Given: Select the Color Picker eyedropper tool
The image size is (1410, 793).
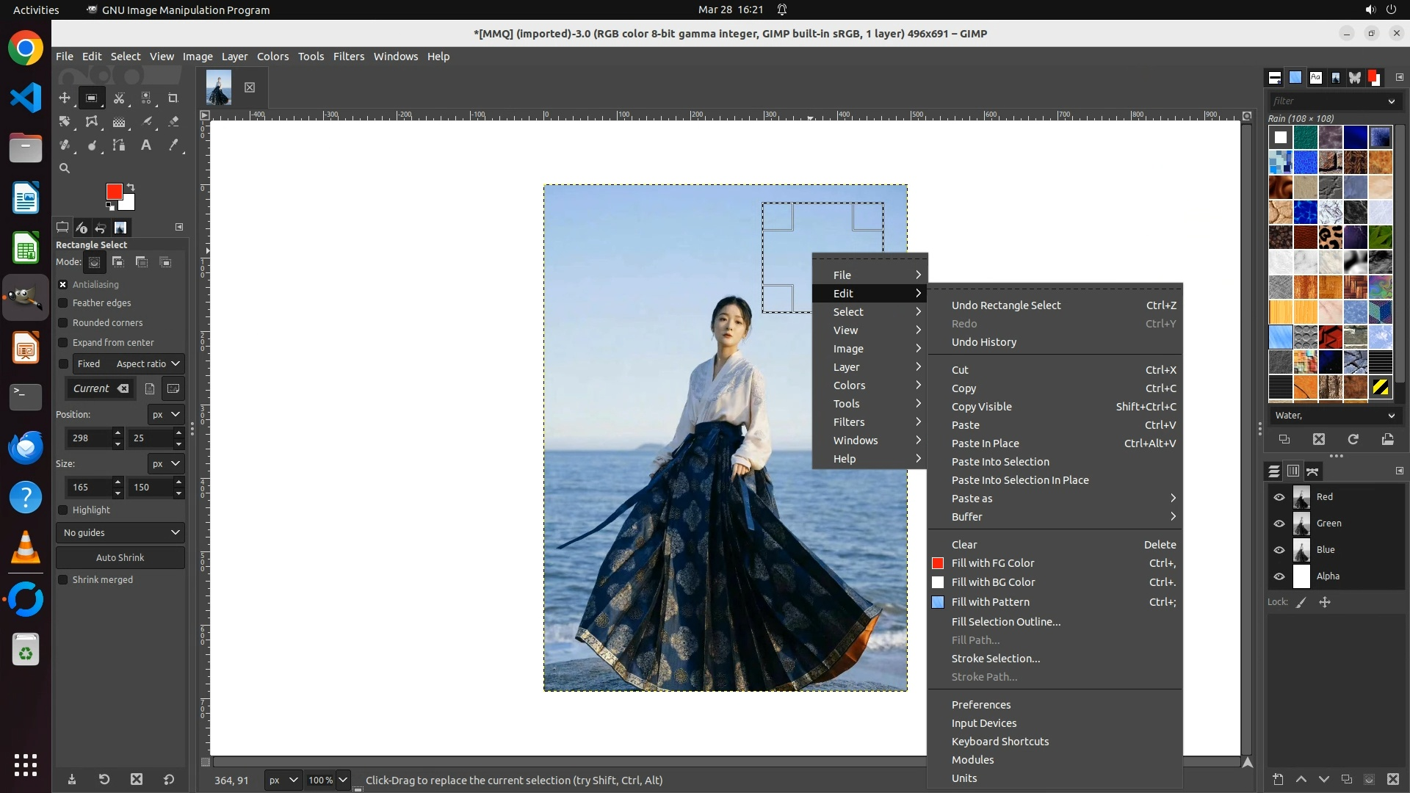Looking at the screenshot, I should [x=173, y=145].
